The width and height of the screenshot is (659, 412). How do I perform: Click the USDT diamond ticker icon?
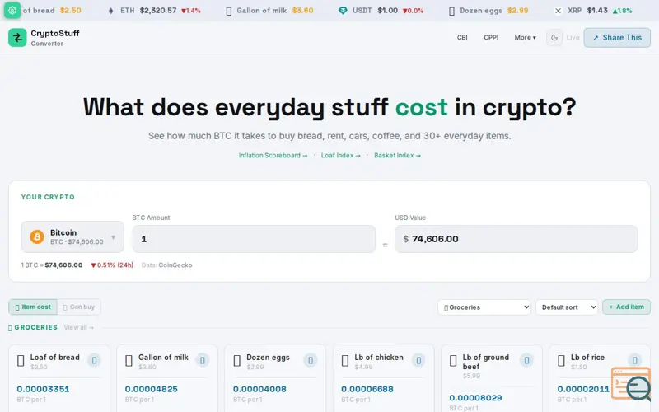point(343,11)
